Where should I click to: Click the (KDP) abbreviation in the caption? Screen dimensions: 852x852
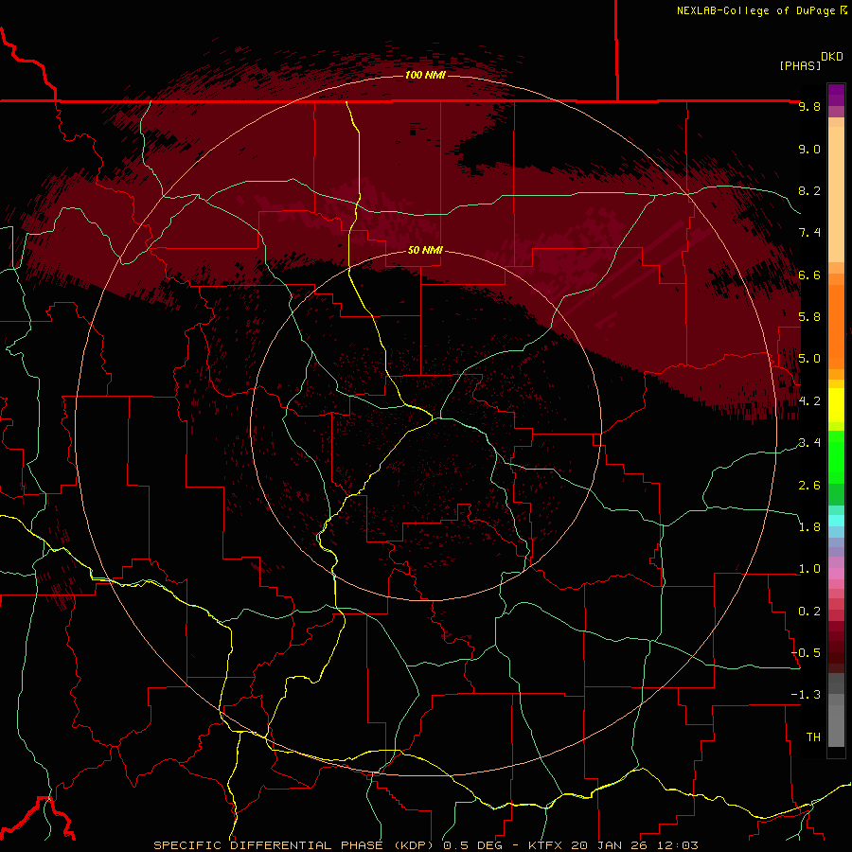(414, 845)
